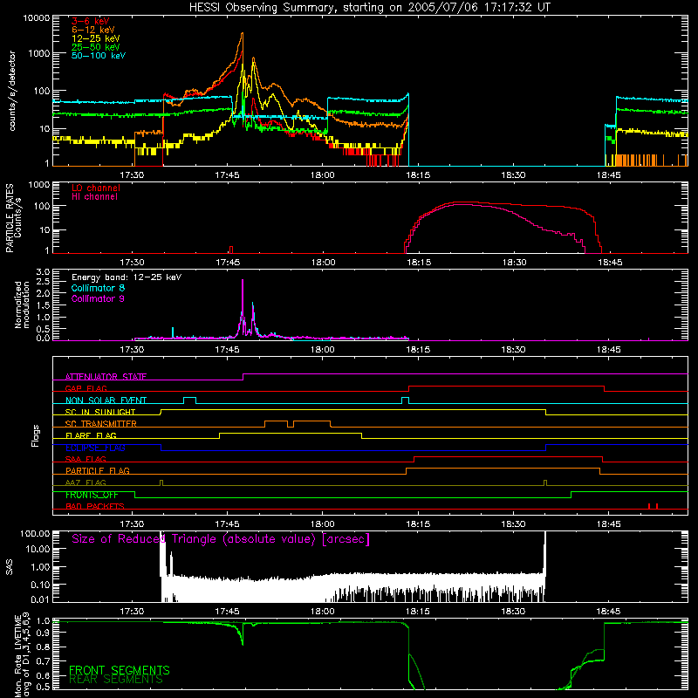This screenshot has width=698, height=698.
Task: Click the '3.0' modulation tick label
Action: point(43,272)
